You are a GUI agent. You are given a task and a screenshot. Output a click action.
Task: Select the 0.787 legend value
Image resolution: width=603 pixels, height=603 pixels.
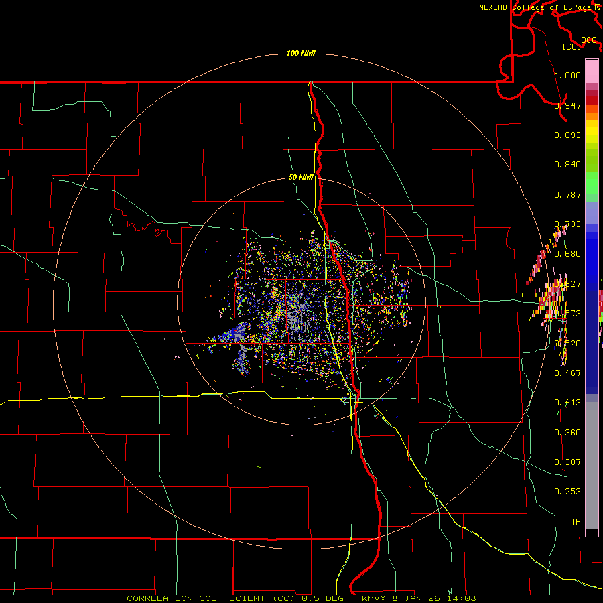tap(567, 194)
